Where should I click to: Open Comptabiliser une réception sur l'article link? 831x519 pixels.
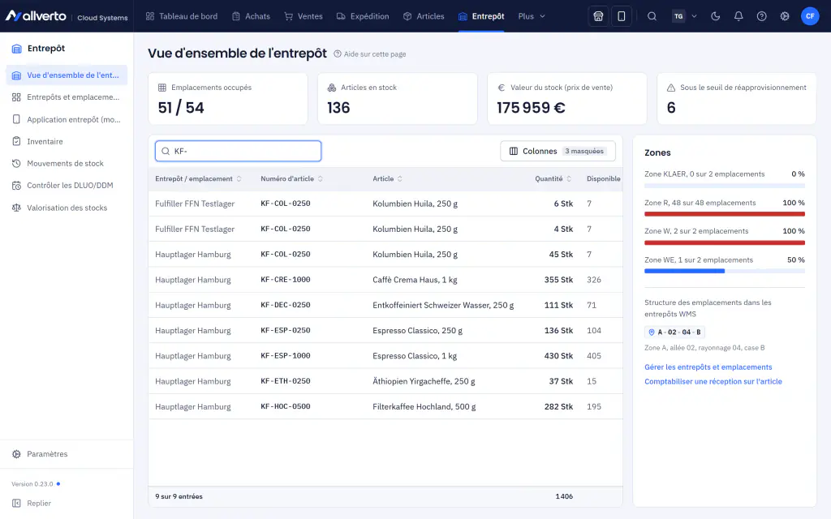pos(713,381)
